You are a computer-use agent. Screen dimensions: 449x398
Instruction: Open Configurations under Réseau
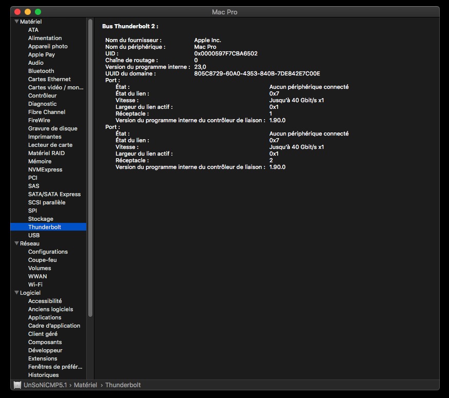(48, 252)
